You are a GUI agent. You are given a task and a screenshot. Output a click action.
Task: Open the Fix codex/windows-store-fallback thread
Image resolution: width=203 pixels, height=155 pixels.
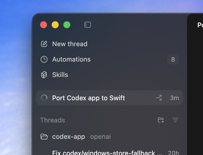point(107,153)
